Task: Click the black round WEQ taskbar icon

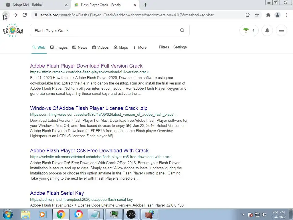Action: click(x=131, y=214)
